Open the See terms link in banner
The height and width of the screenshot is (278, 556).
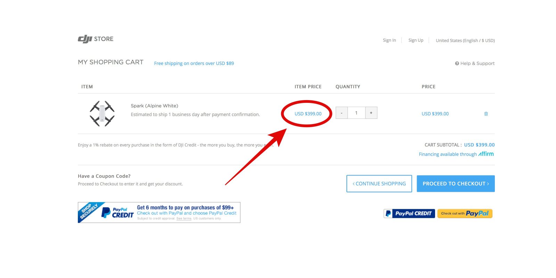(184, 219)
